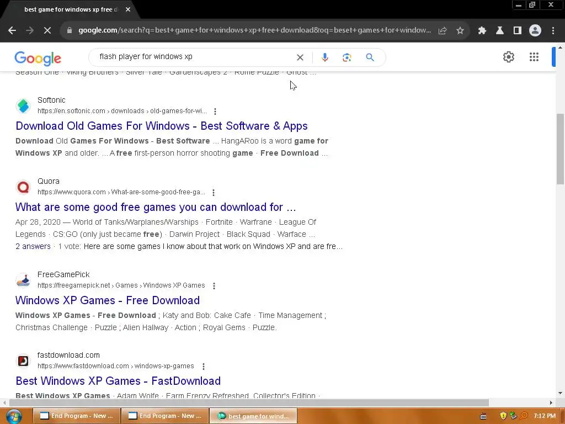Open the Extensions puzzle icon
This screenshot has width=565, height=424.
tap(482, 31)
